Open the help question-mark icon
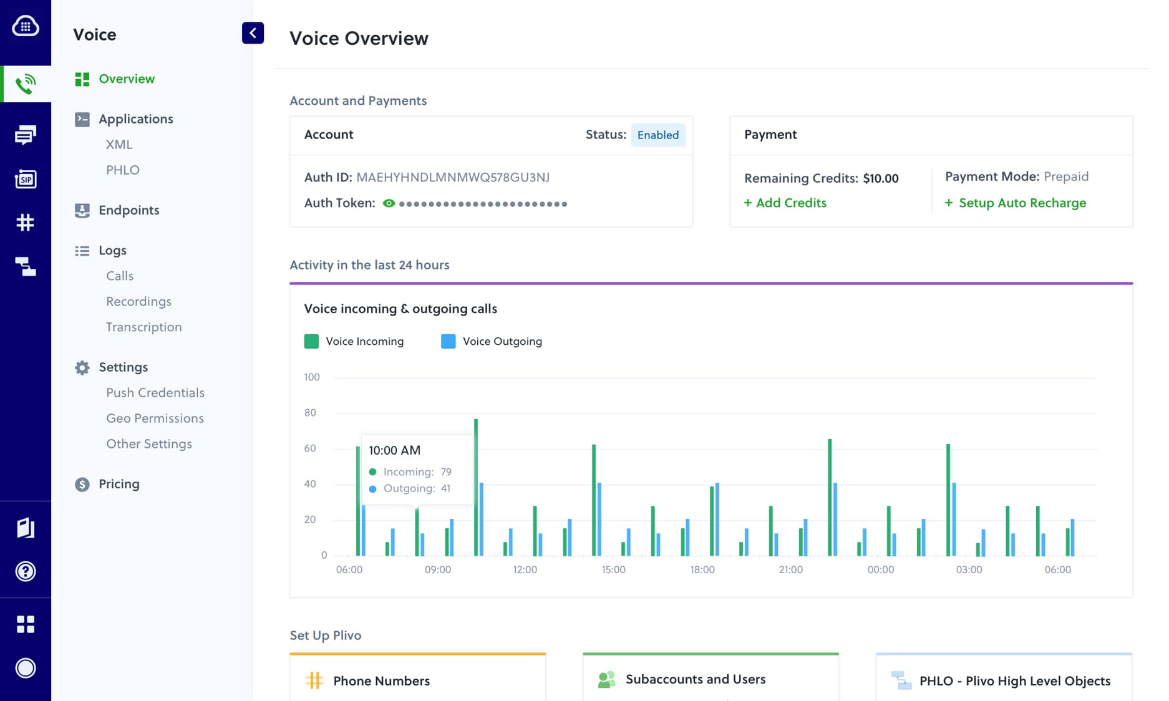Viewport: 1169px width, 701px height. click(x=26, y=571)
